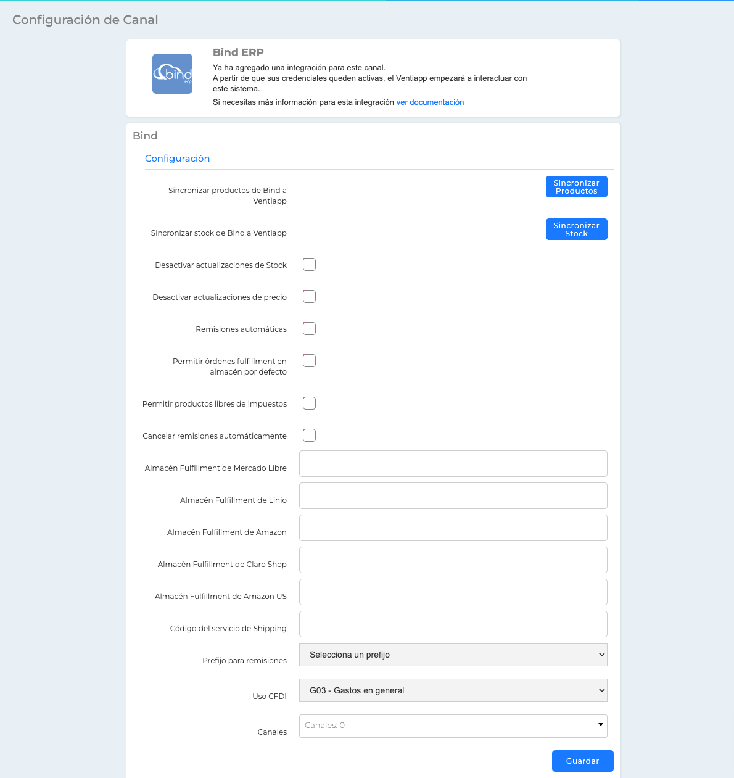Click the Sincronizar stock de Bind a Ventiapp label
Image resolution: width=734 pixels, height=778 pixels.
tap(219, 233)
